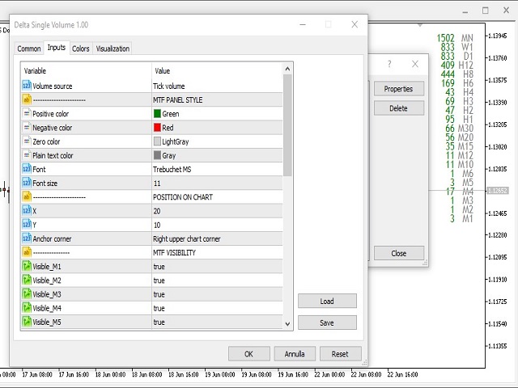Click the Anchor corner row icon
The height and width of the screenshot is (388, 518).
pos(27,238)
